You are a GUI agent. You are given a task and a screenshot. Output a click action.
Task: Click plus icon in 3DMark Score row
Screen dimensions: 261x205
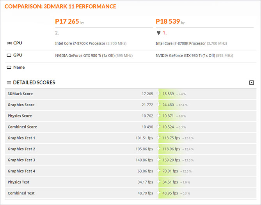[159, 93]
